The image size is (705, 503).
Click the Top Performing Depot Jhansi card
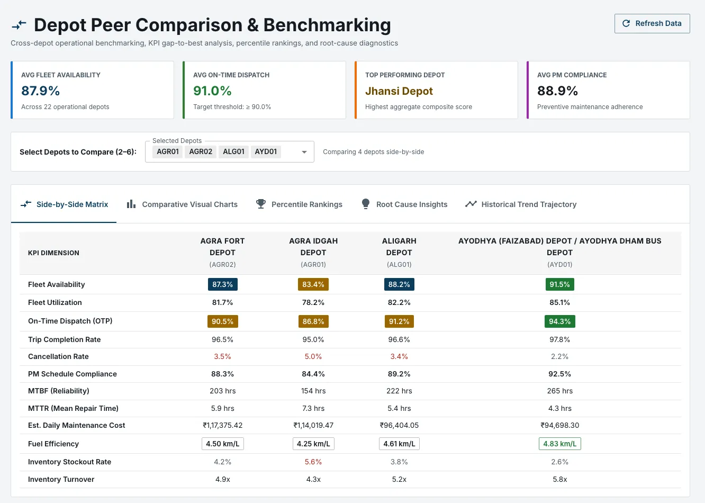pyautogui.click(x=436, y=90)
